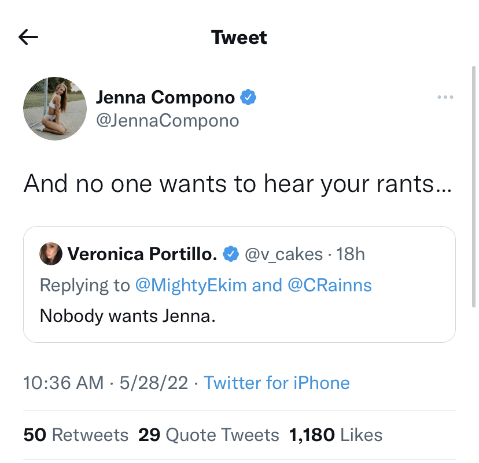Click the vertical scrollbar on the right
Viewport: 479px width, 463px height.
[474, 187]
